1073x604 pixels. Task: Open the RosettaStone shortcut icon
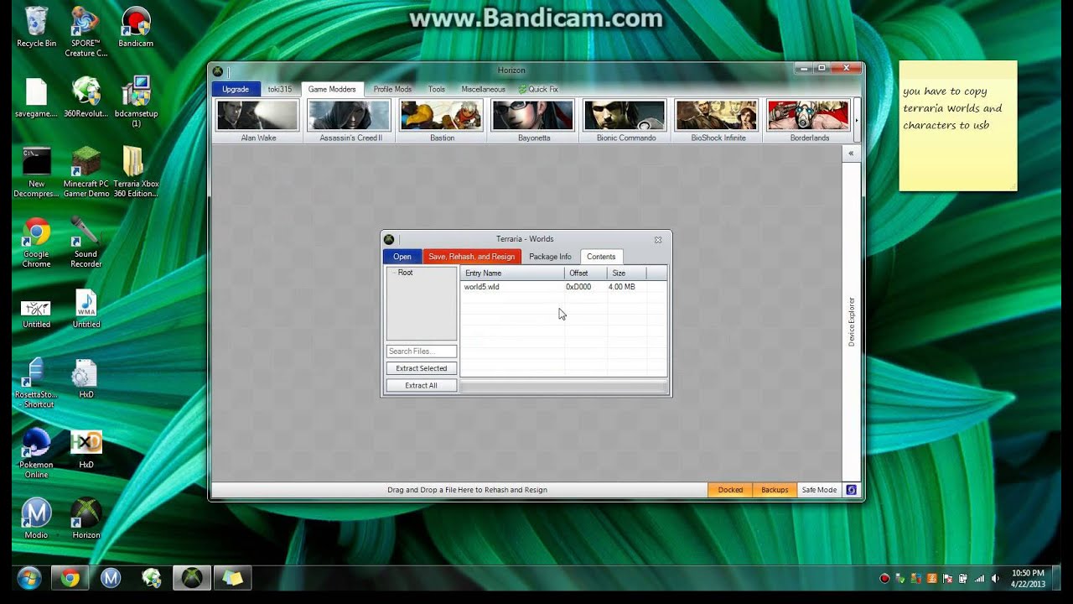36,383
